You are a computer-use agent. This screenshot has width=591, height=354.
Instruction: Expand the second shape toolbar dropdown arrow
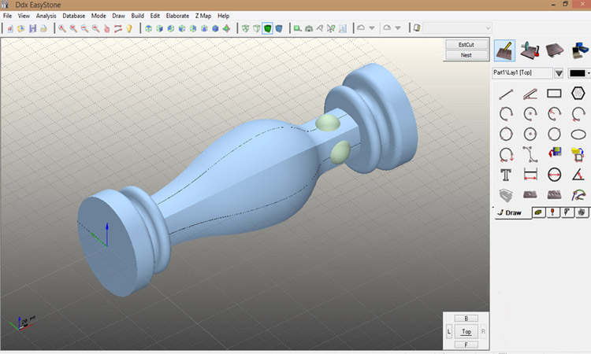tap(398, 28)
